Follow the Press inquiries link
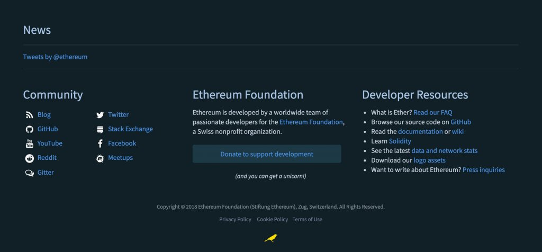This screenshot has width=542, height=252. [483, 170]
